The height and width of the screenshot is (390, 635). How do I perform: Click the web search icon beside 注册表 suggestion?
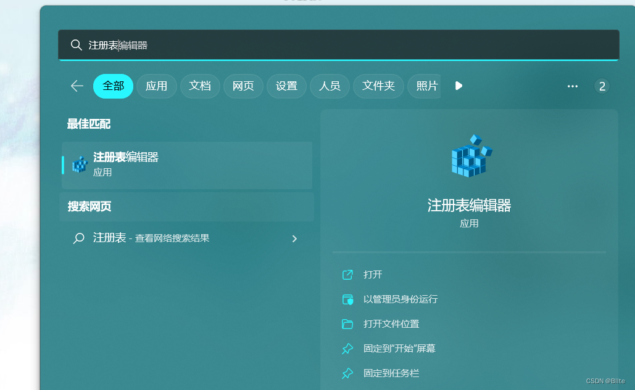pyautogui.click(x=78, y=237)
